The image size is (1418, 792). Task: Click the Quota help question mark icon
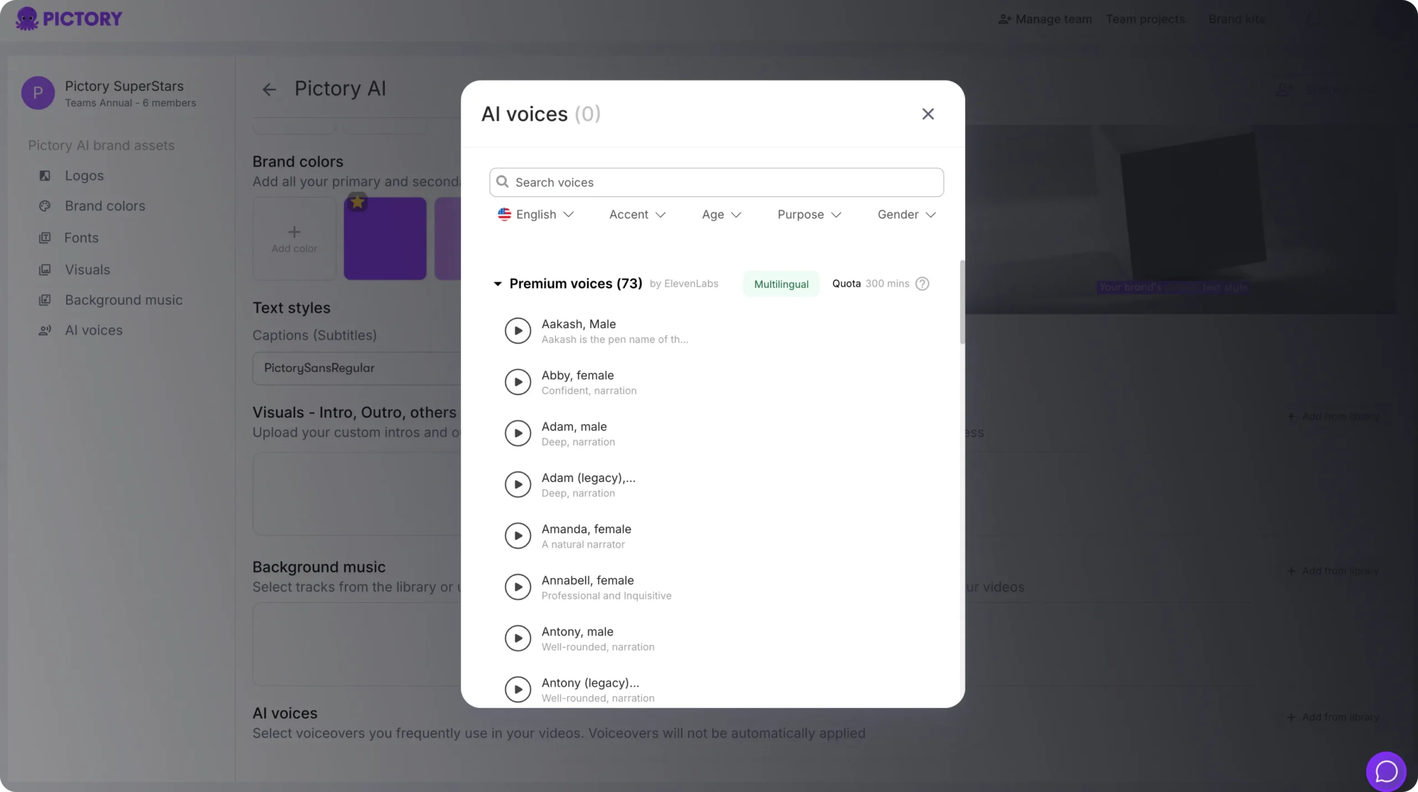click(922, 284)
